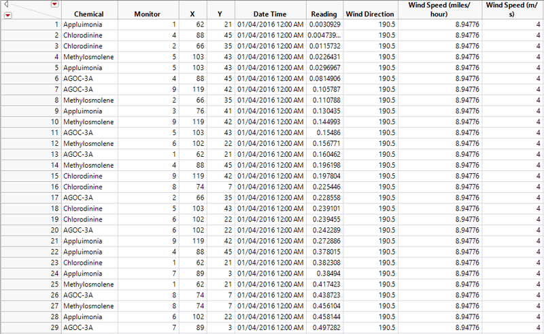Click Reading value 0.225446
Viewport: 544px width, 334px height.
pyautogui.click(x=326, y=187)
